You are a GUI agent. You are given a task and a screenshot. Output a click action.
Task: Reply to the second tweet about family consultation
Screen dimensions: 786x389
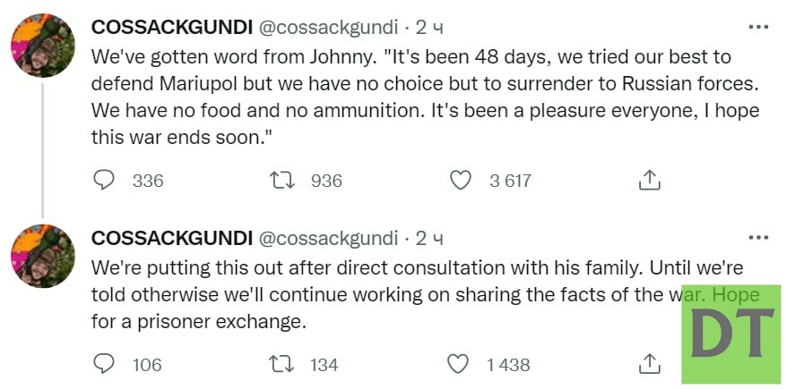pos(105,363)
